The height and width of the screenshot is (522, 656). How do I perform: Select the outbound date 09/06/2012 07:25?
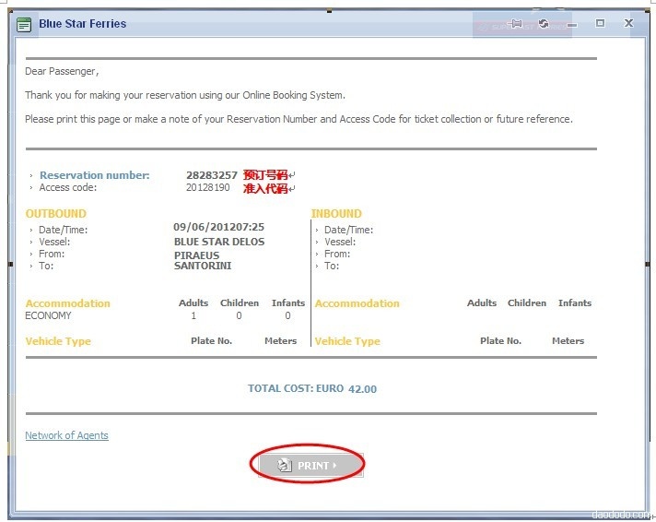click(x=218, y=227)
